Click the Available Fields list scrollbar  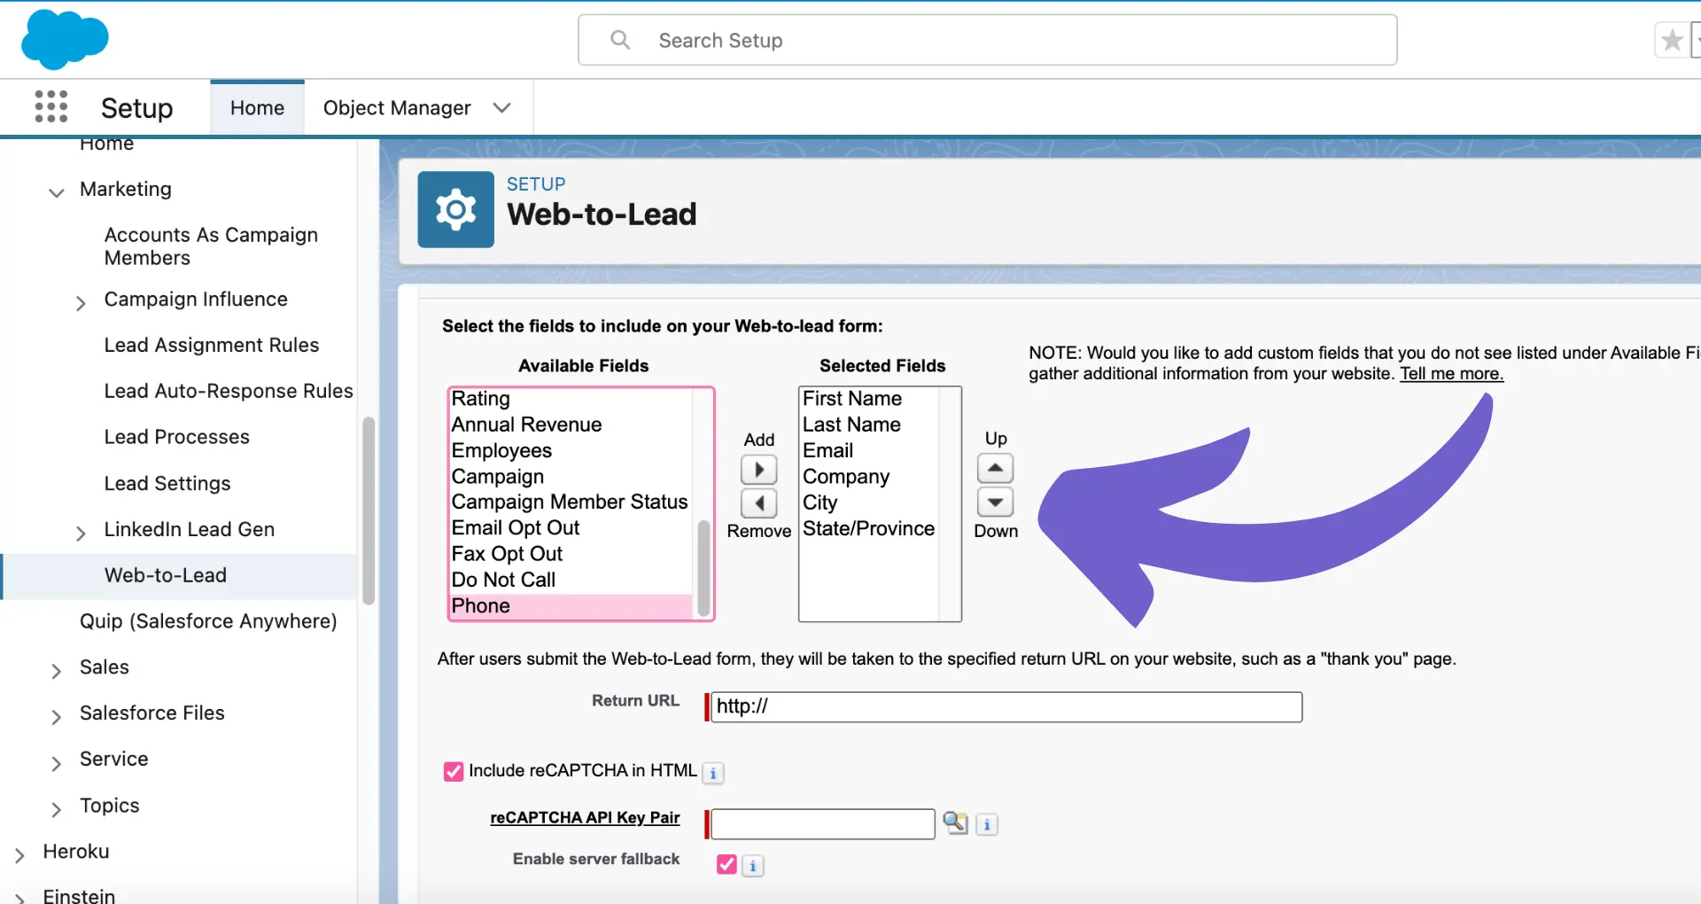pyautogui.click(x=703, y=567)
